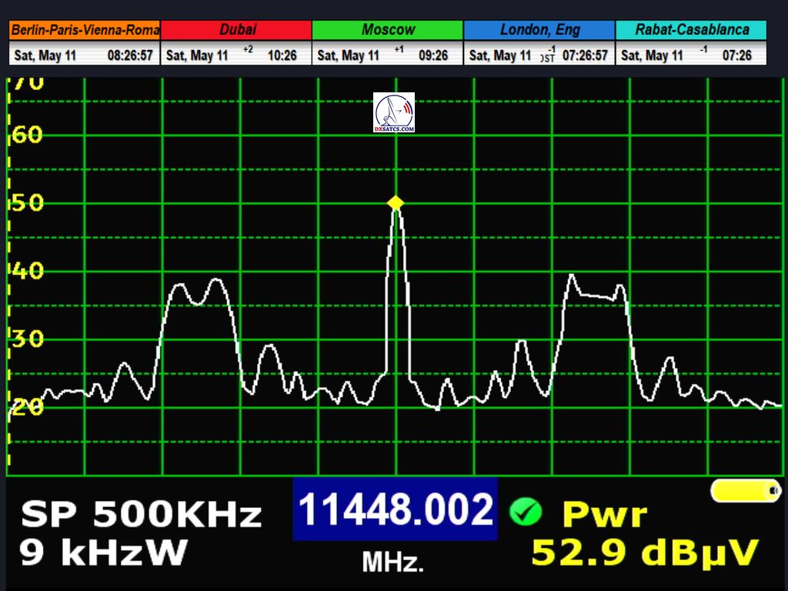Select the green Moscow clock header
788x591 pixels.
pyautogui.click(x=388, y=30)
